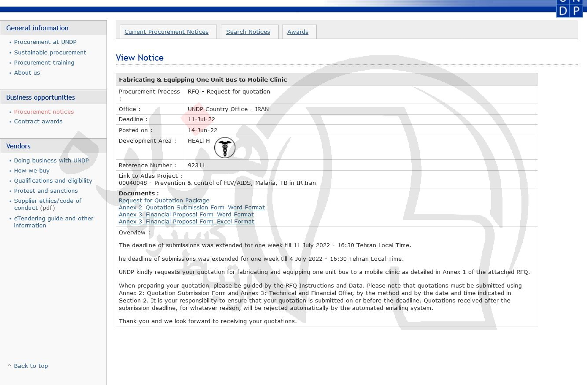Open Sustainable procurement page
The image size is (587, 385).
50,52
